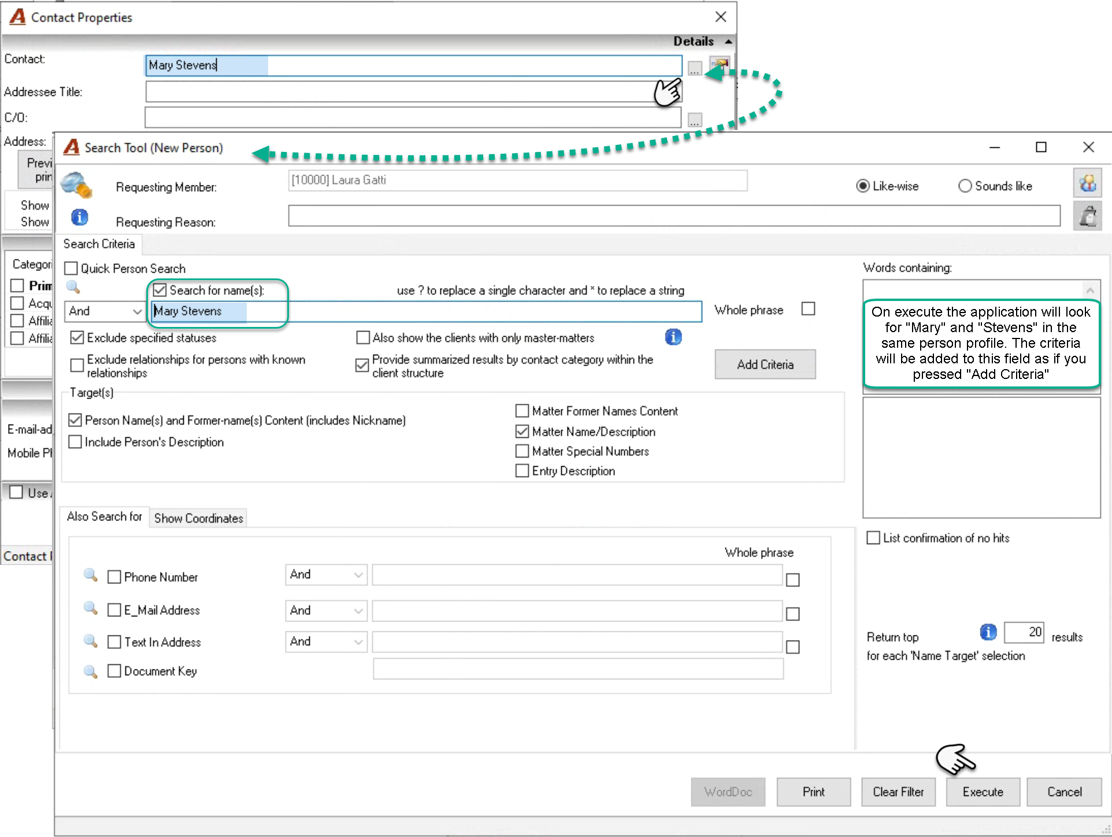Check List confirmation of no hits
Viewport: 1112px width, 837px height.
coord(873,538)
